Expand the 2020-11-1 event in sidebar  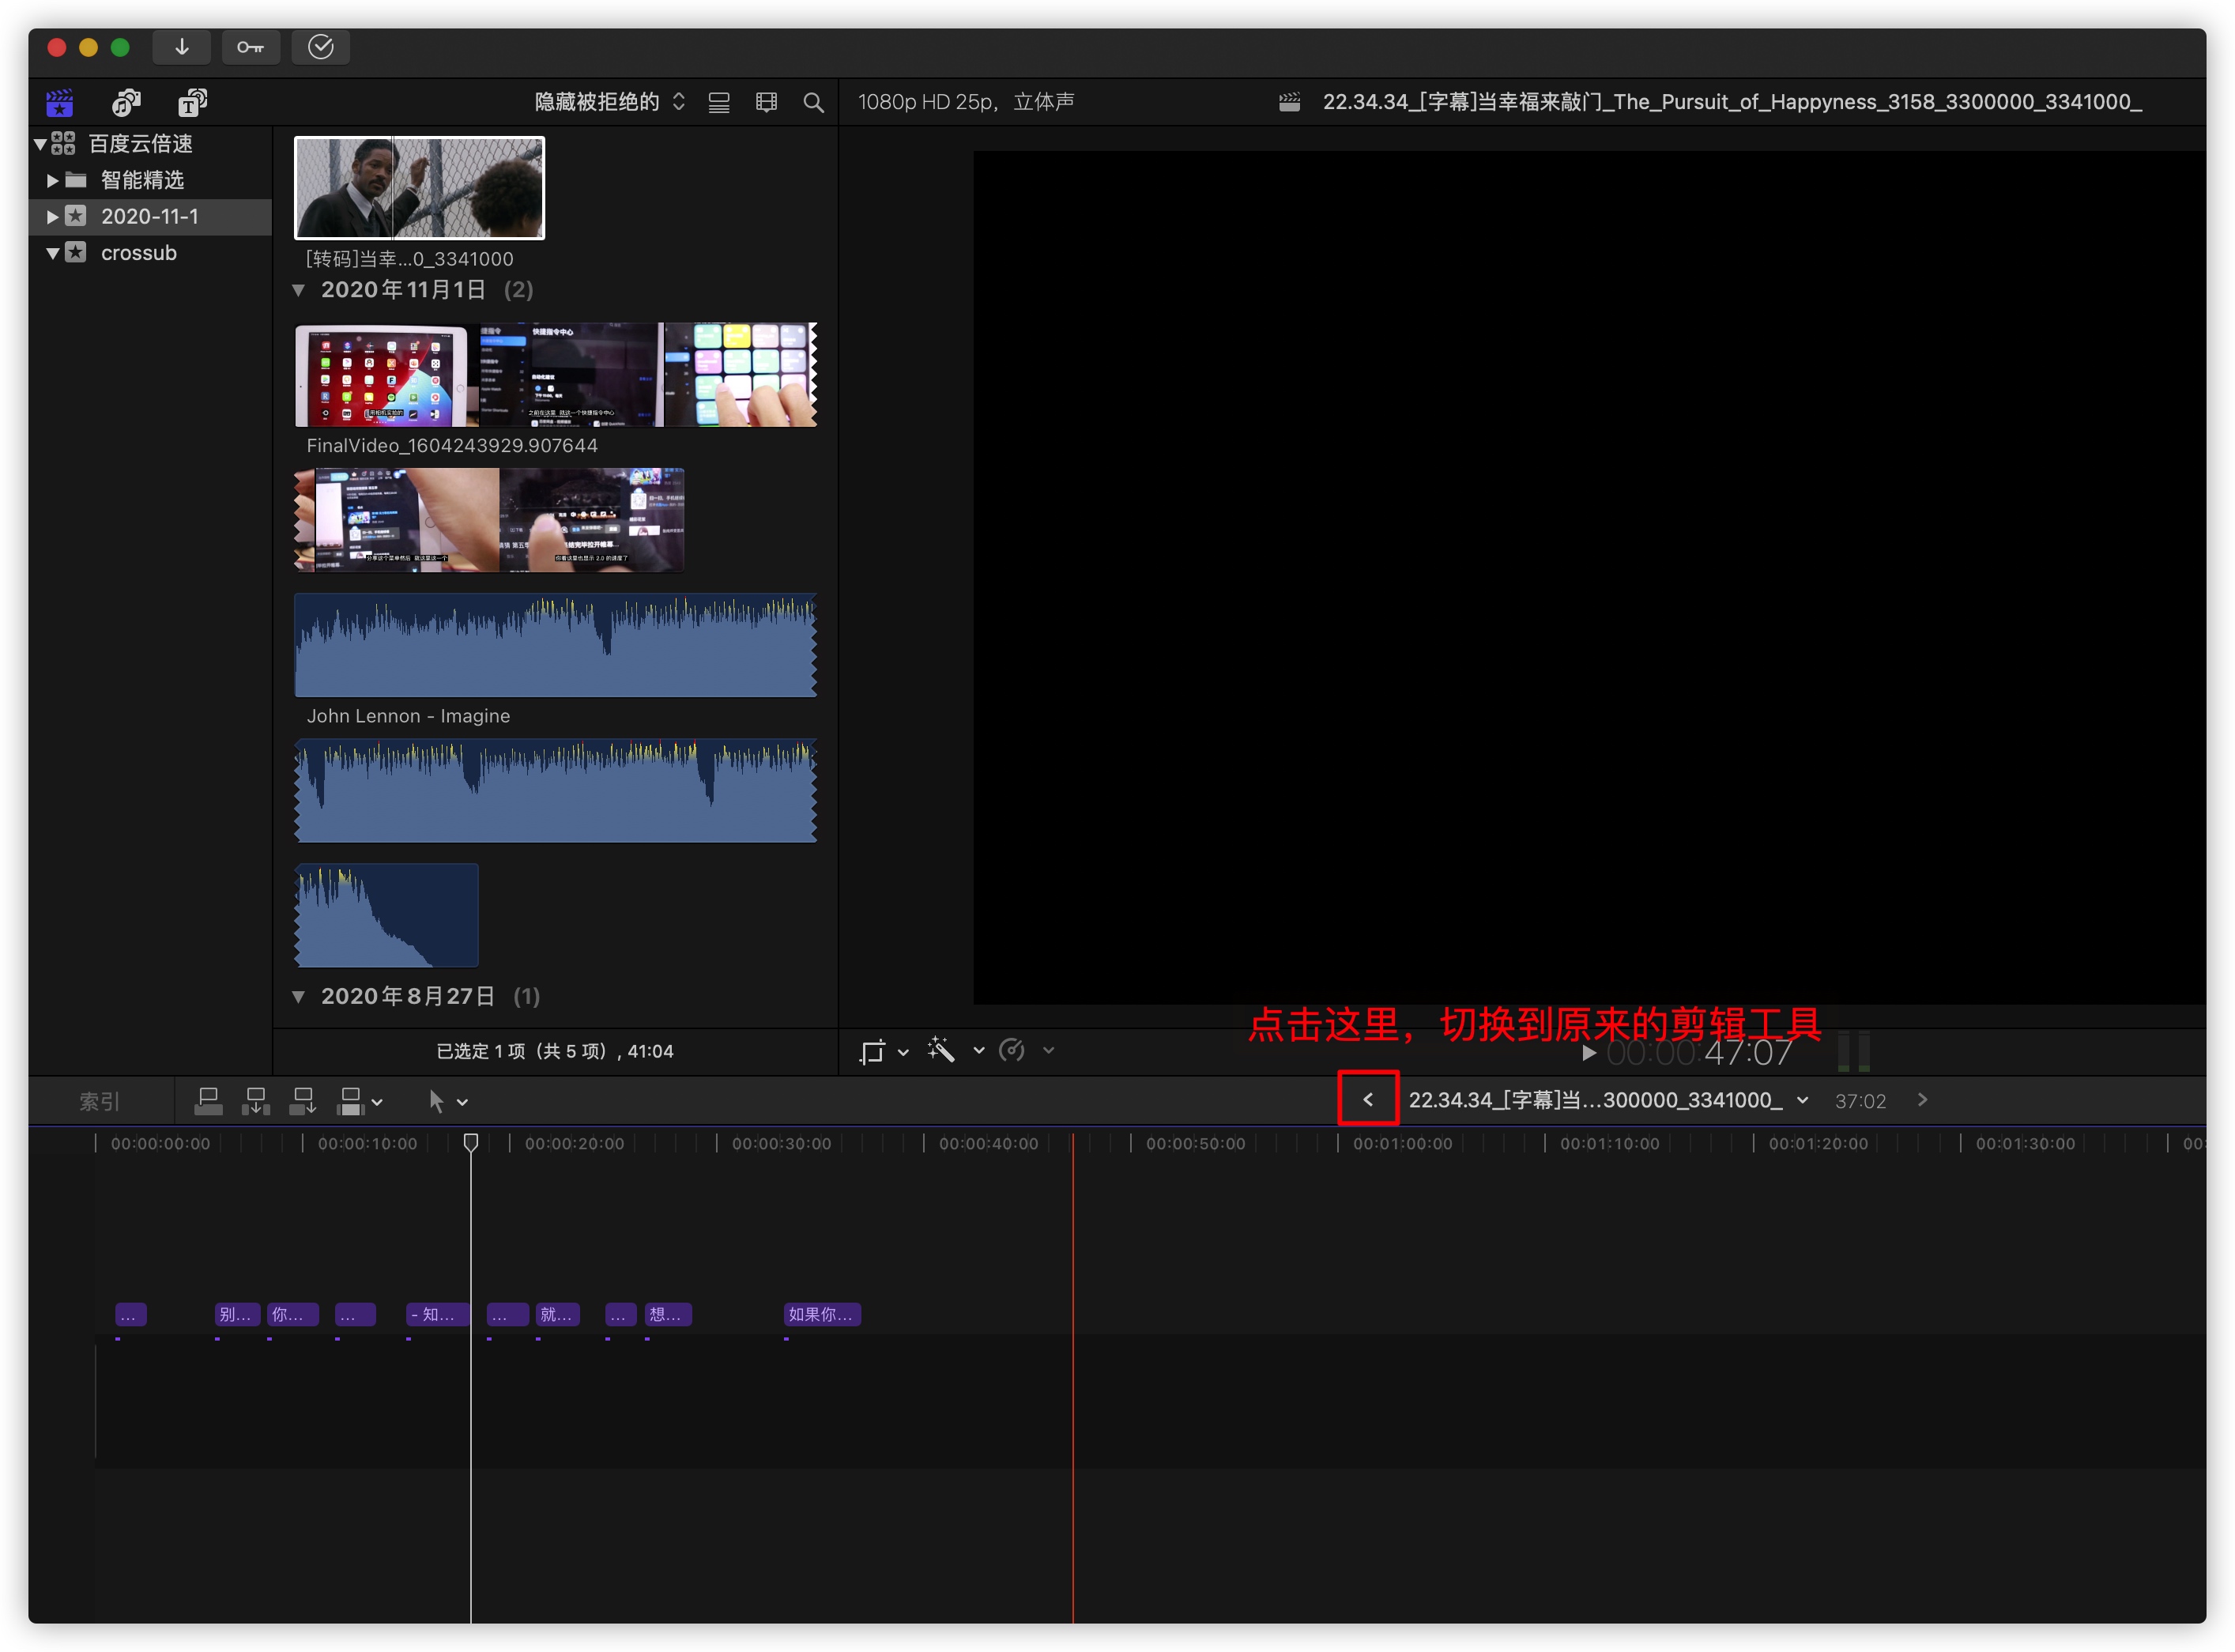click(52, 216)
